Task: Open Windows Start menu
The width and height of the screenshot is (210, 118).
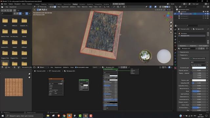Action: click(2, 116)
